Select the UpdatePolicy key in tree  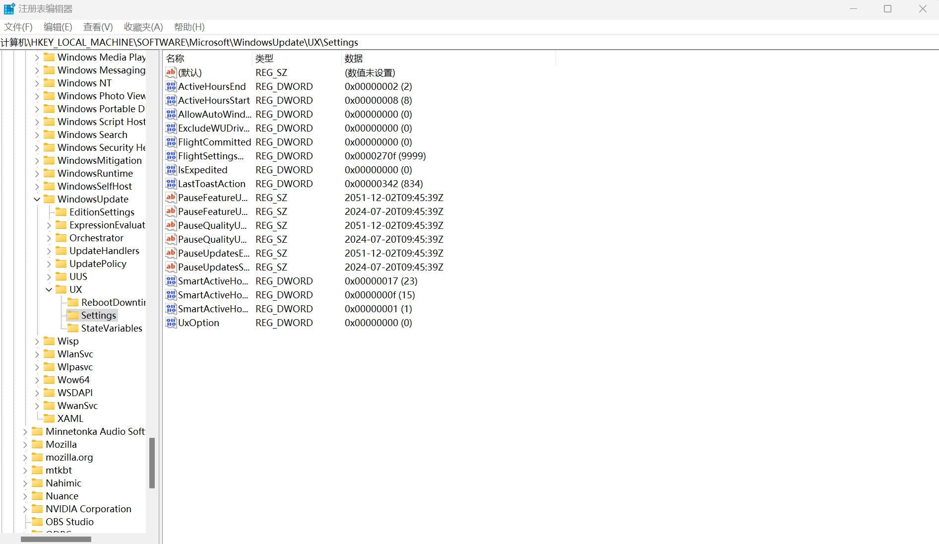98,264
